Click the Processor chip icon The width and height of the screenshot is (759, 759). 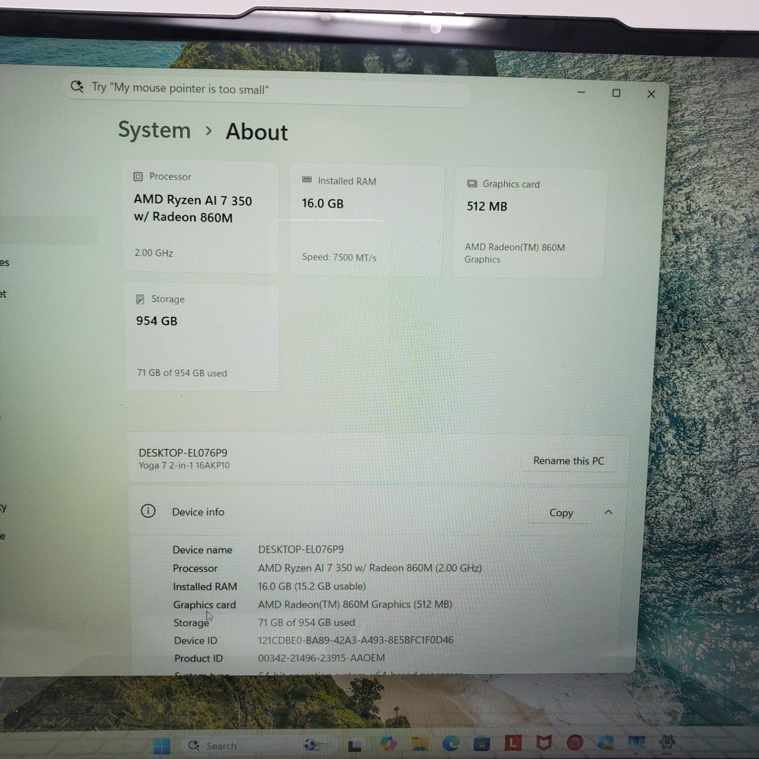pyautogui.click(x=138, y=176)
